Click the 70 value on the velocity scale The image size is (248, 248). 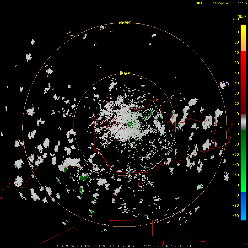tap(237, 53)
